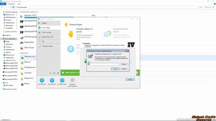Screen dimensions: 216x121
Task: Select MC-KALAN under Сеть
Action: point(8,85)
